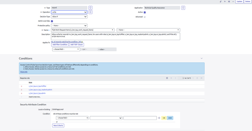Click the Application field Technical Quality Assurance
Screen dimensions: 252x131
click(x=162, y=8)
